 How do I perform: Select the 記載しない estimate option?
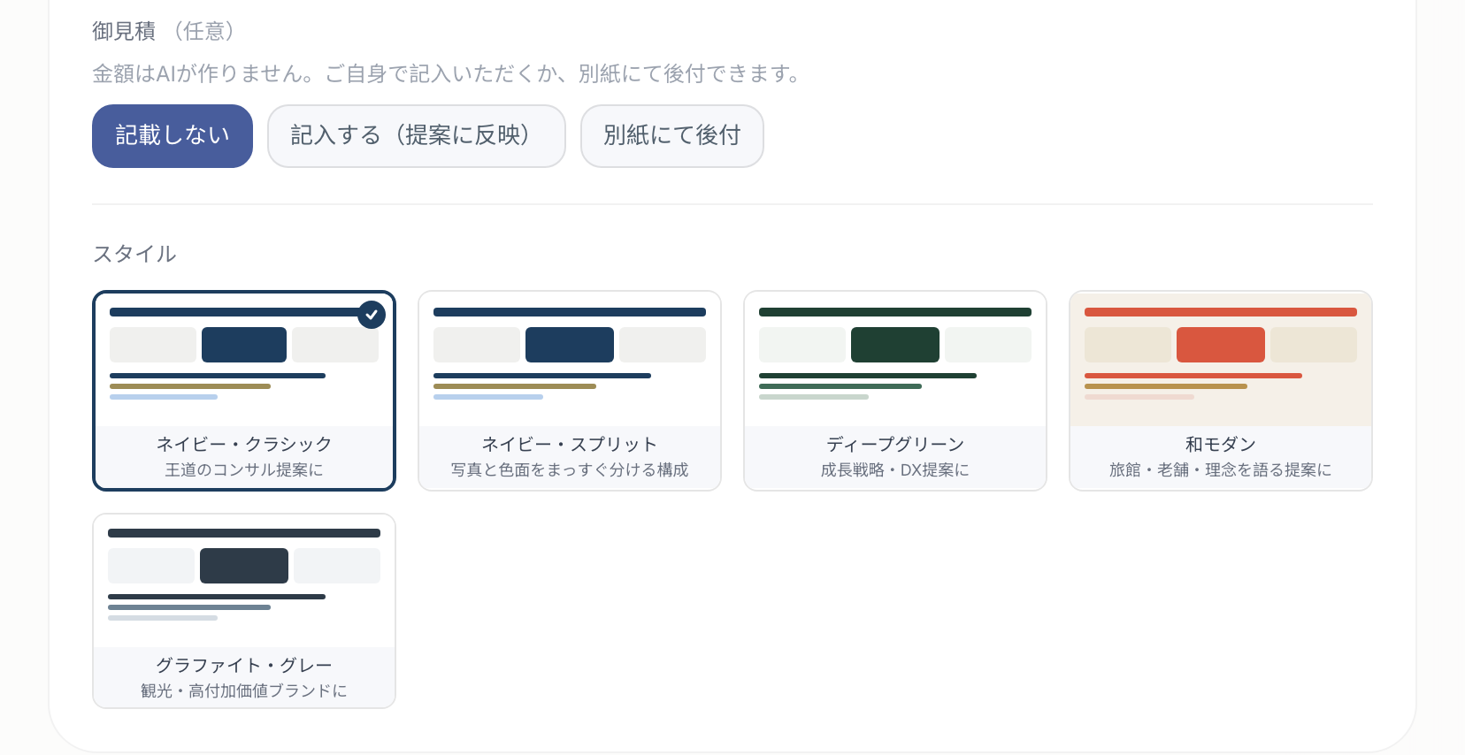tap(173, 136)
